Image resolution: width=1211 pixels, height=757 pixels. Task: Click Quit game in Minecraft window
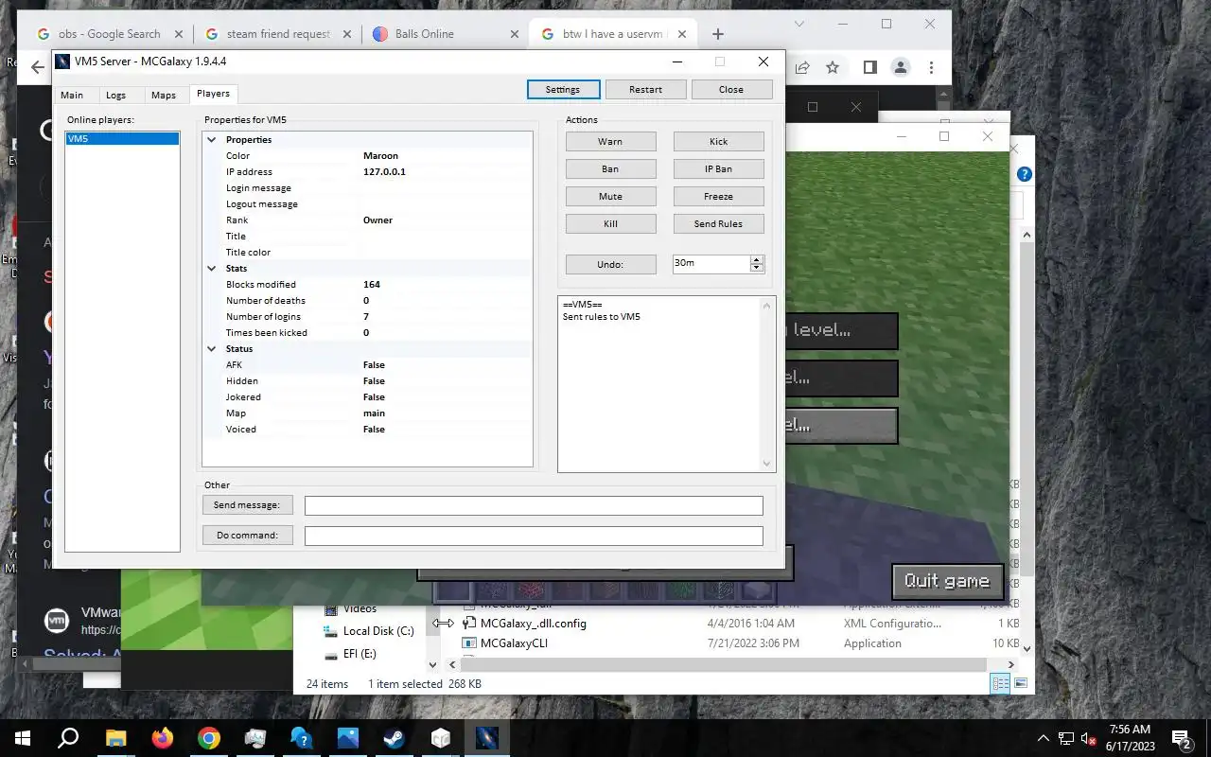[x=947, y=581]
